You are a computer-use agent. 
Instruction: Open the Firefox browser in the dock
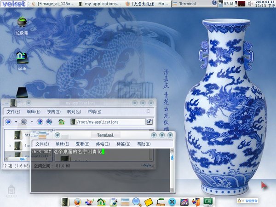pos(77,201)
